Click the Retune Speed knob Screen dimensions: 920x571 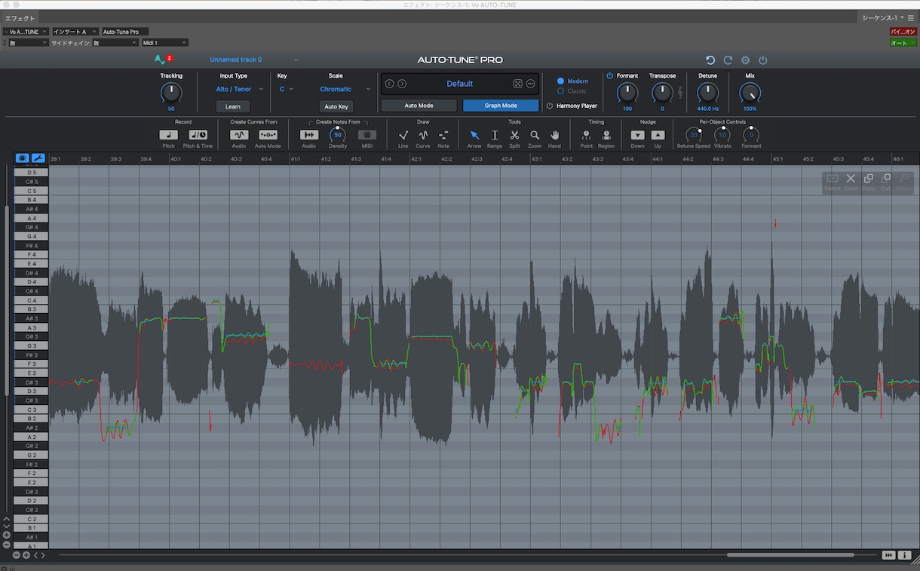[694, 135]
